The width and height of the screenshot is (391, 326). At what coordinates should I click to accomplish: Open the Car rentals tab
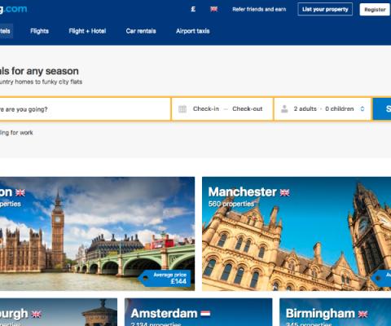(141, 31)
